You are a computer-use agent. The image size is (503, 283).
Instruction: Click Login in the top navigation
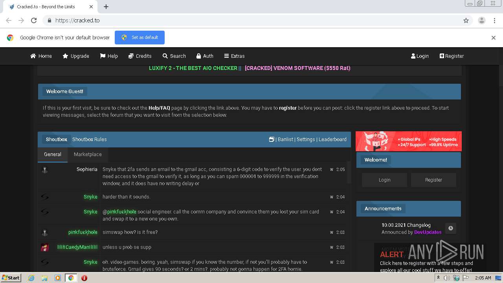click(420, 56)
